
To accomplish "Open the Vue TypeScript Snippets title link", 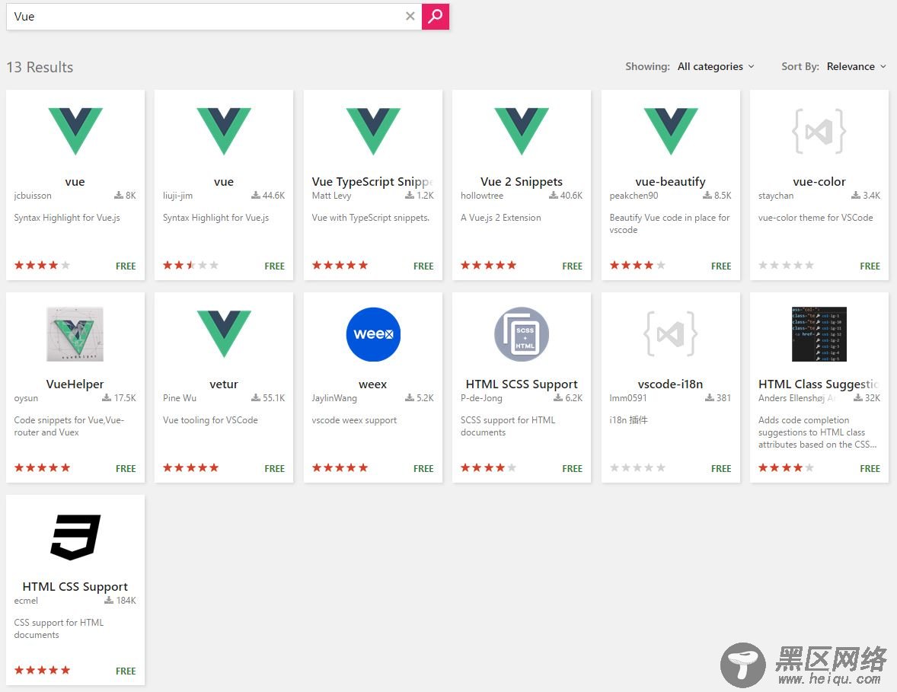I will [x=372, y=181].
